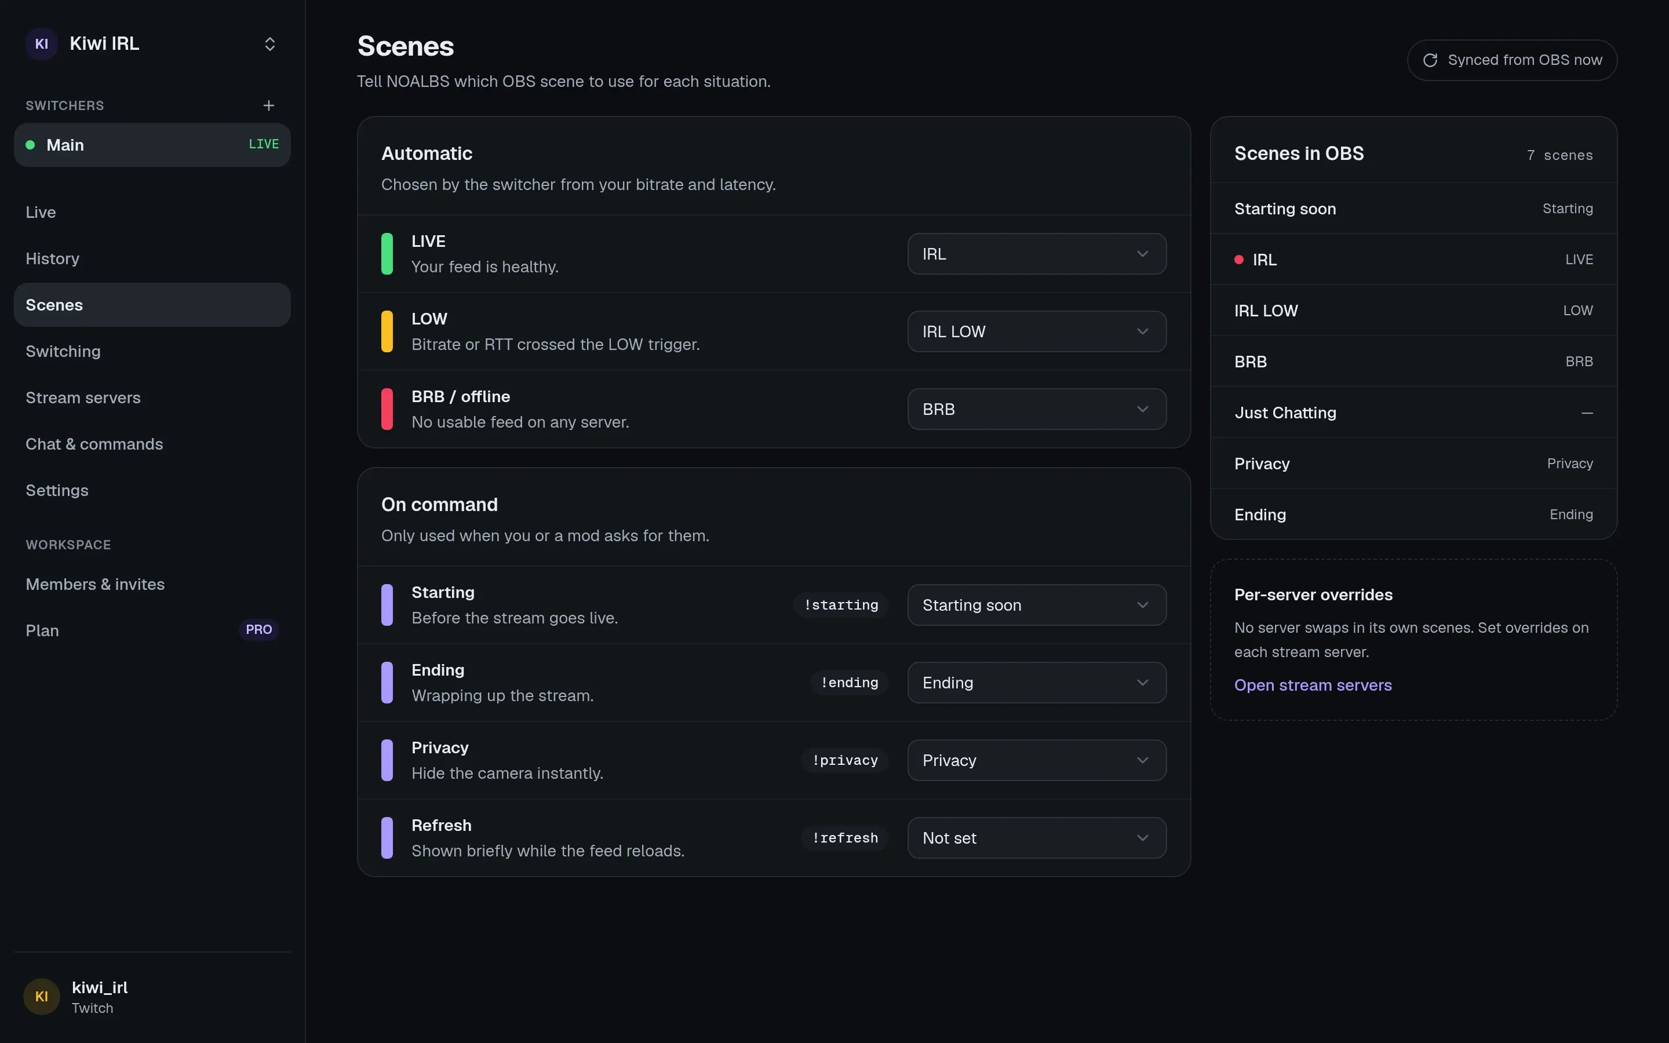The width and height of the screenshot is (1669, 1043).
Task: Open the Ending scene dropdown
Action: 1037,683
